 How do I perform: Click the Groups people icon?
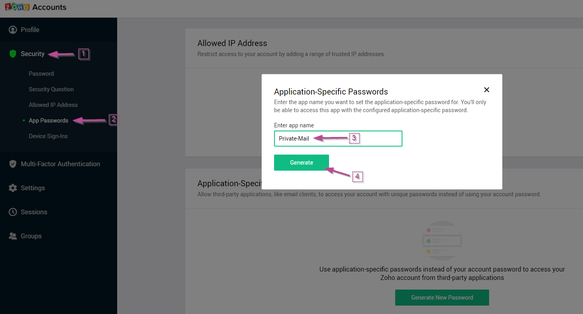[13, 236]
